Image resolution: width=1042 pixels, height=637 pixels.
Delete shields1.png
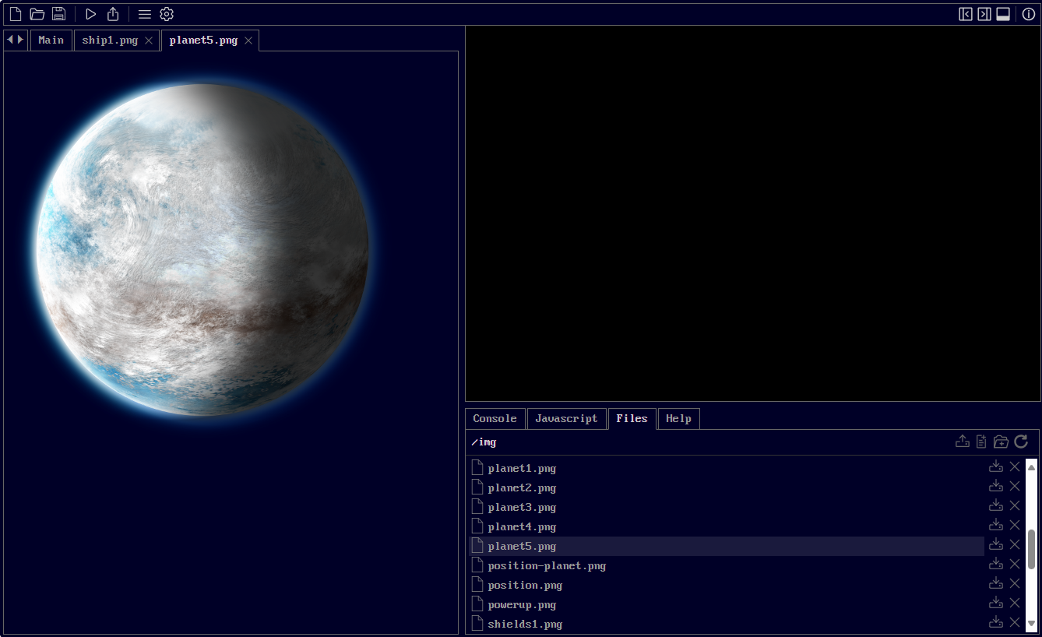(1015, 622)
